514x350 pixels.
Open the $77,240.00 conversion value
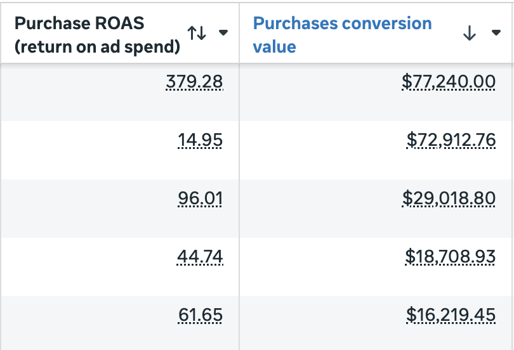click(449, 82)
